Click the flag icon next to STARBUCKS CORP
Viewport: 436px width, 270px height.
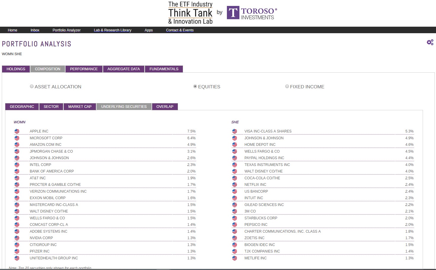235,218
